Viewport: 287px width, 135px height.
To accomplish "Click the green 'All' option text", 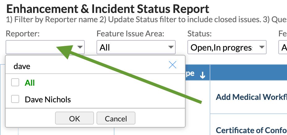I will point(30,83).
